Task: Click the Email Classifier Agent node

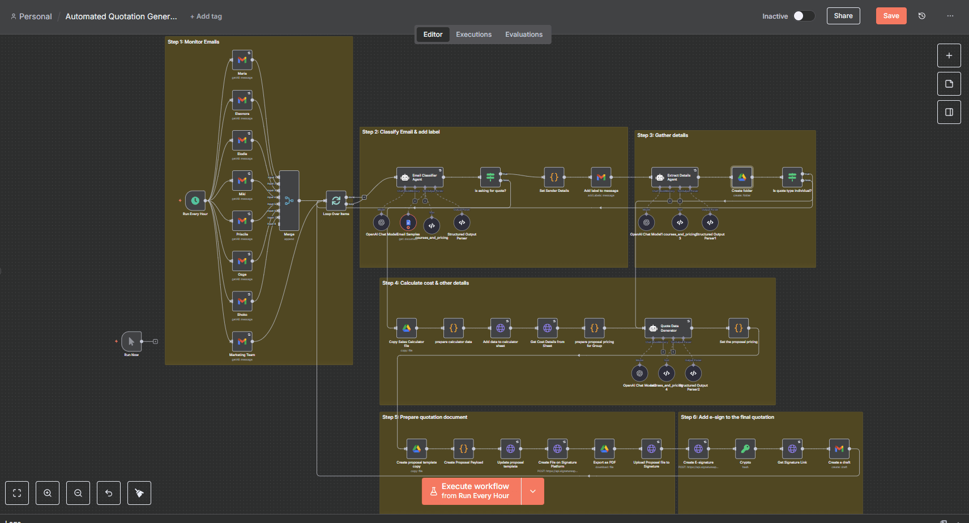Action: pyautogui.click(x=420, y=177)
